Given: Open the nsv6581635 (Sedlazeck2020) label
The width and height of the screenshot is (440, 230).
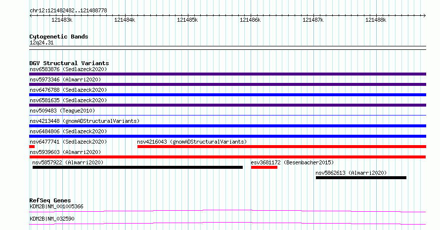Looking at the screenshot, I should 68,100.
